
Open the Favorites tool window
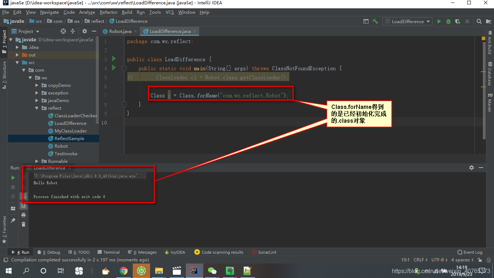click(x=4, y=229)
